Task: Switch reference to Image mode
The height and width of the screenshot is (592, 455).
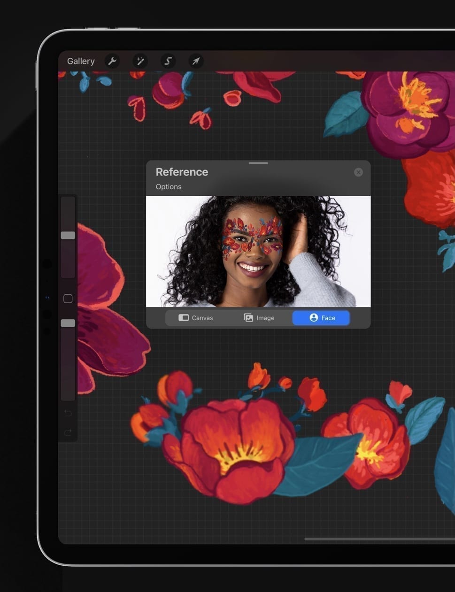Action: 258,317
